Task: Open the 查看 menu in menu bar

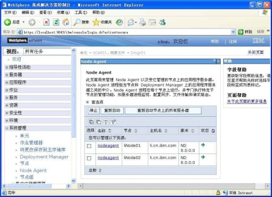Action: [x=46, y=13]
